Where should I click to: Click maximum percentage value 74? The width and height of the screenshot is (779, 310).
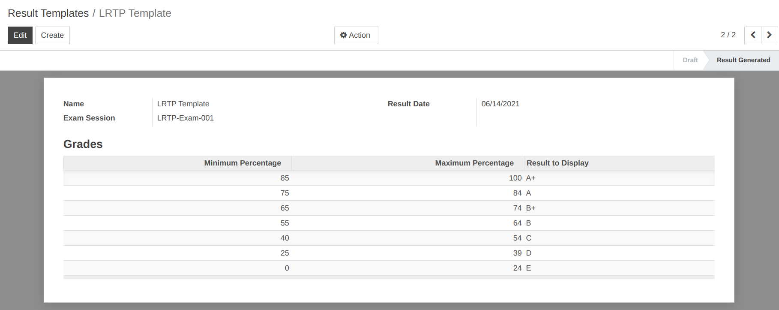pos(517,208)
